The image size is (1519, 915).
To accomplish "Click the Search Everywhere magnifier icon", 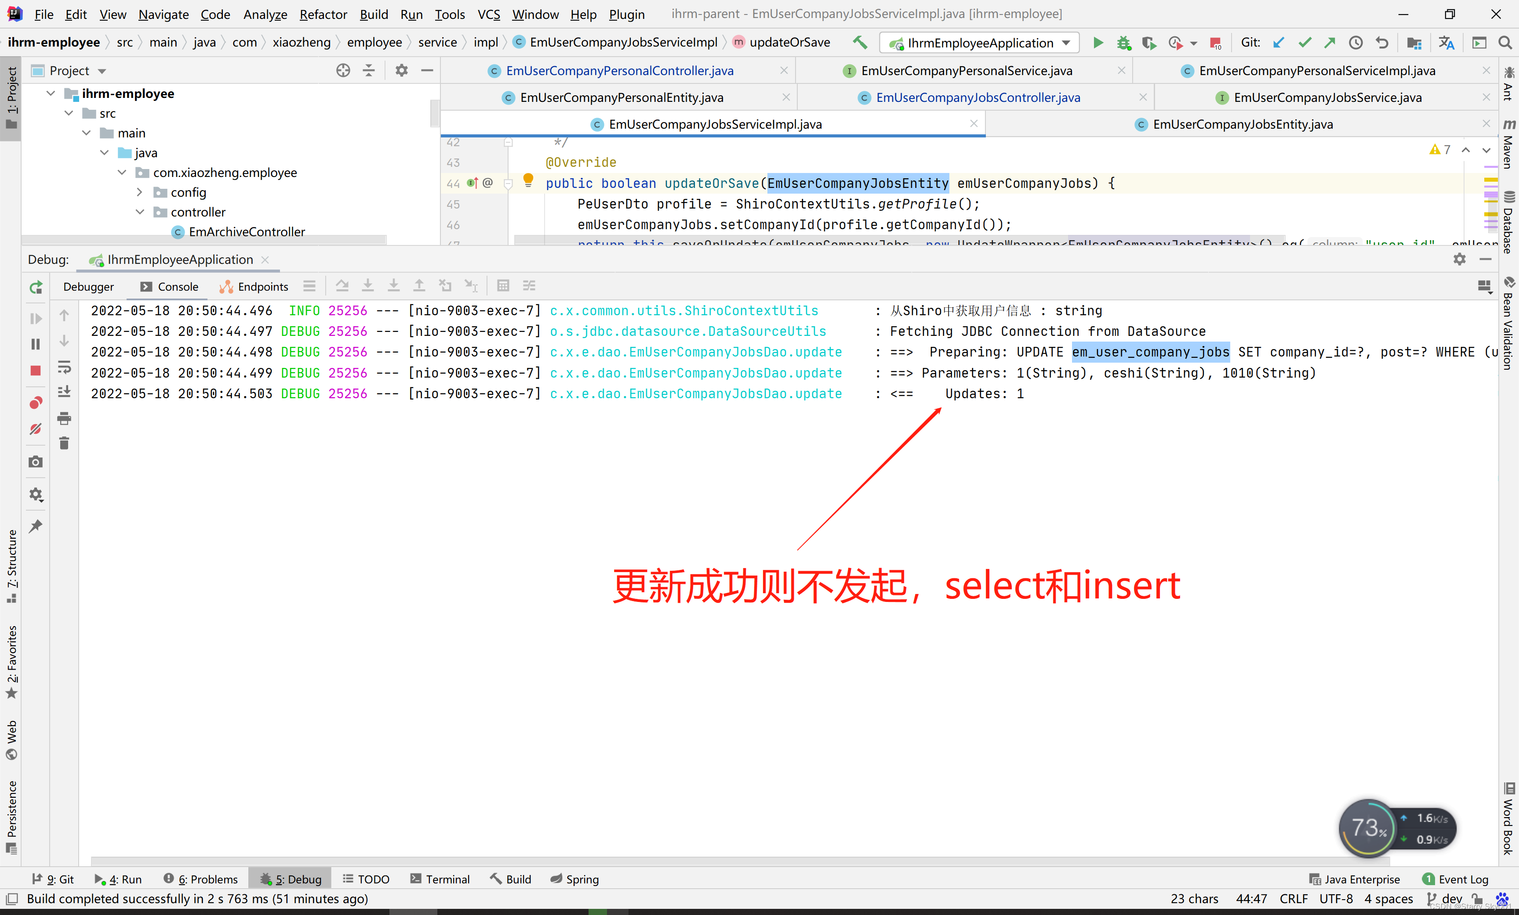I will pos(1505,43).
